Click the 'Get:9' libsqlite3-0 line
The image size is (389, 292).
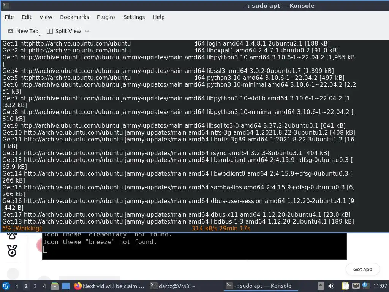pyautogui.click(x=174, y=125)
